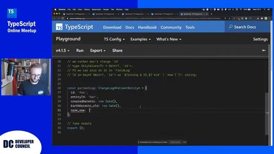
Task: Click the '// Fake module' comment
Action: [79, 124]
